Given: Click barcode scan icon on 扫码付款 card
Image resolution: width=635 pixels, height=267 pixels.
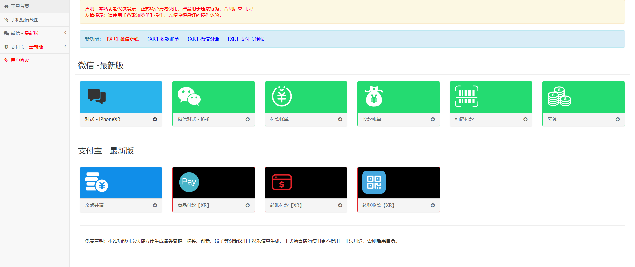Looking at the screenshot, I should click(x=467, y=96).
